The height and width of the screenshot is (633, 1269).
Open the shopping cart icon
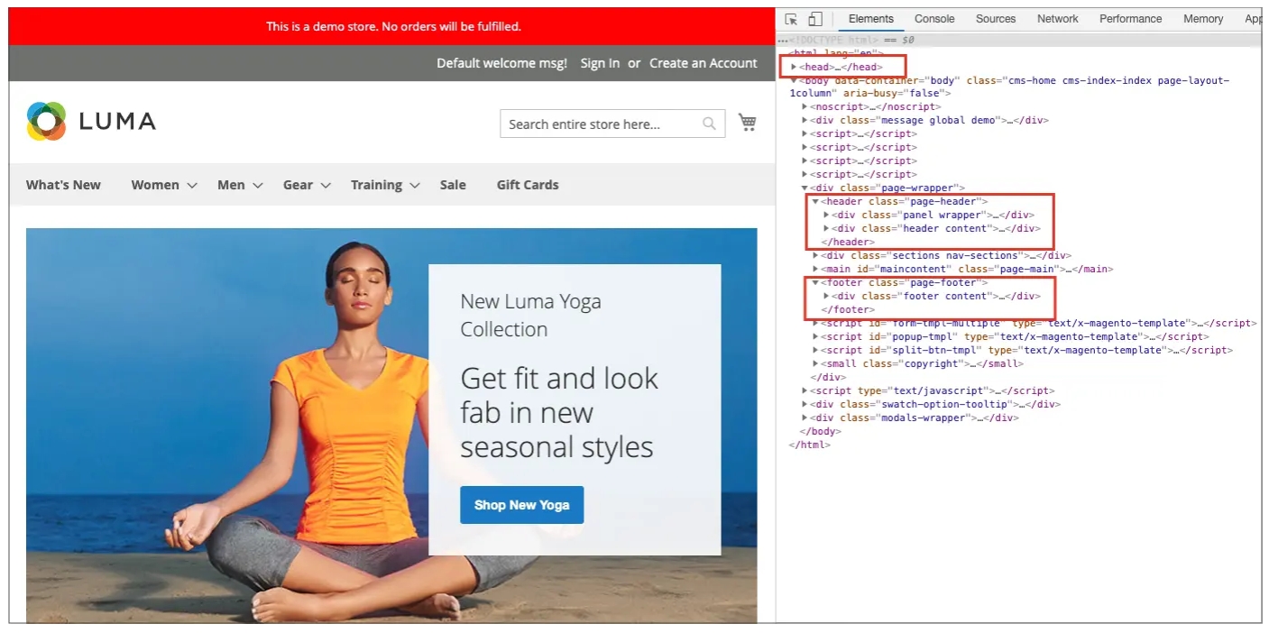click(x=747, y=122)
